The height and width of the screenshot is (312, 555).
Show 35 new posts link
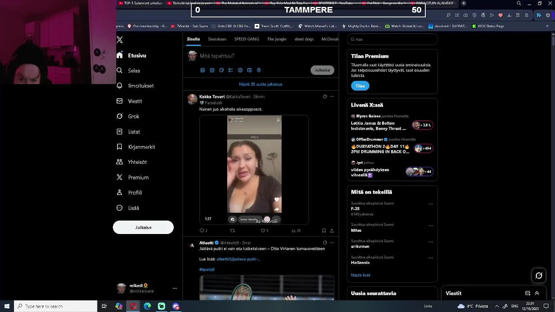(x=261, y=84)
